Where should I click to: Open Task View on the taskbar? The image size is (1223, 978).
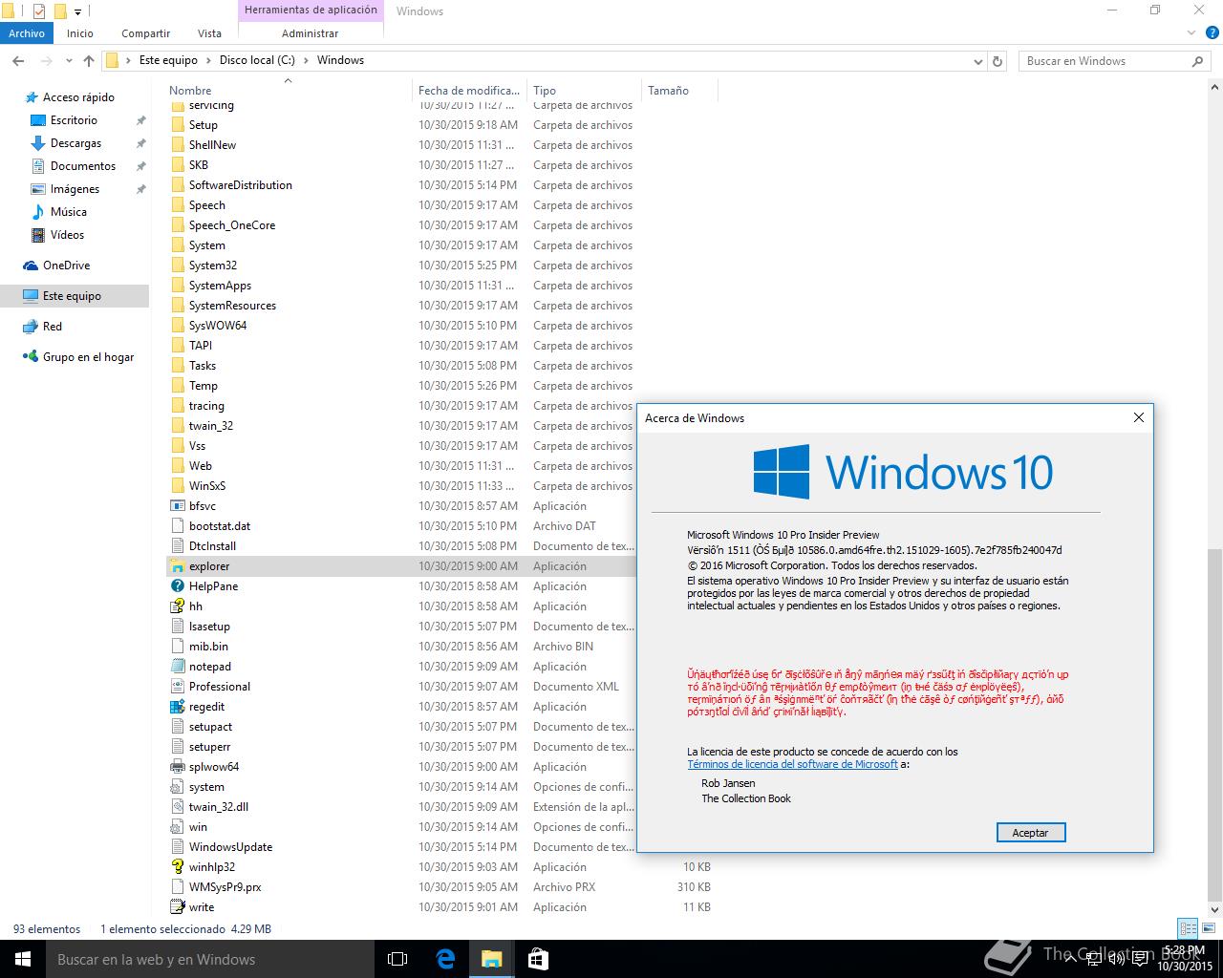pos(397,959)
